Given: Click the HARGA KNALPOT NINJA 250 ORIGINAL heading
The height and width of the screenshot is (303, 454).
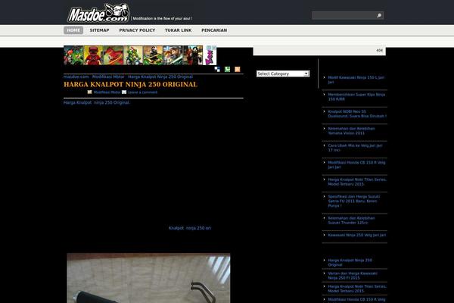Looking at the screenshot, I should click(x=130, y=84).
